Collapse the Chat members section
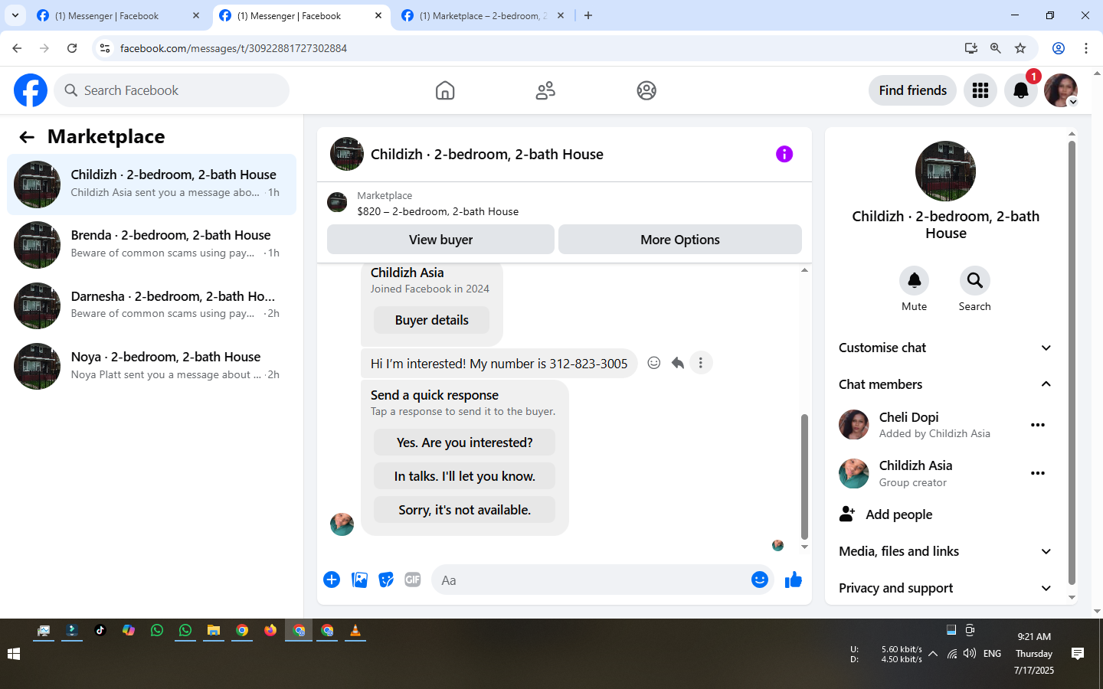 [x=946, y=384]
